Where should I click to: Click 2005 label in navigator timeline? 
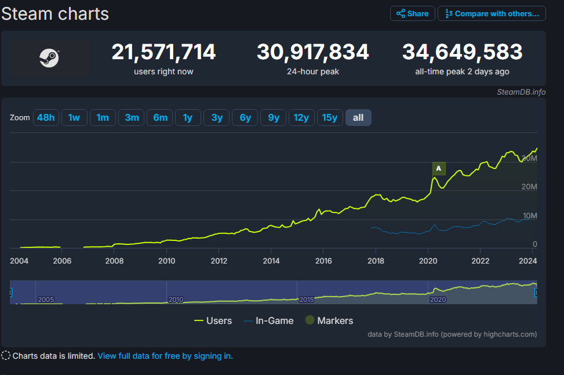click(46, 300)
